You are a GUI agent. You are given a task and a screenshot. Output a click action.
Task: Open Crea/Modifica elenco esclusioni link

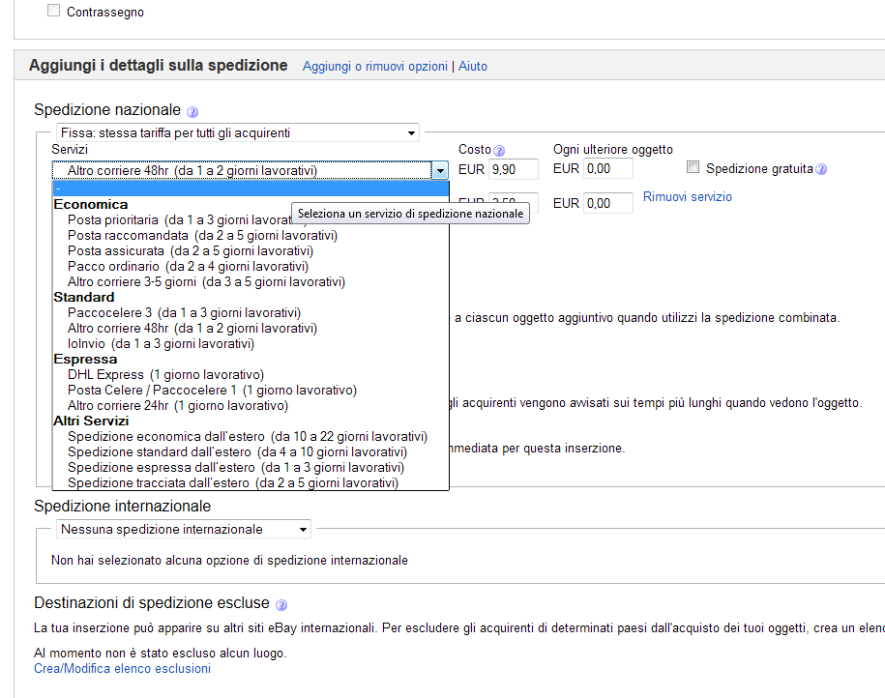click(x=122, y=668)
